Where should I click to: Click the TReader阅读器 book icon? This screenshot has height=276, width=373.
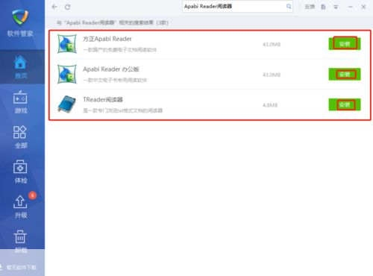[67, 104]
